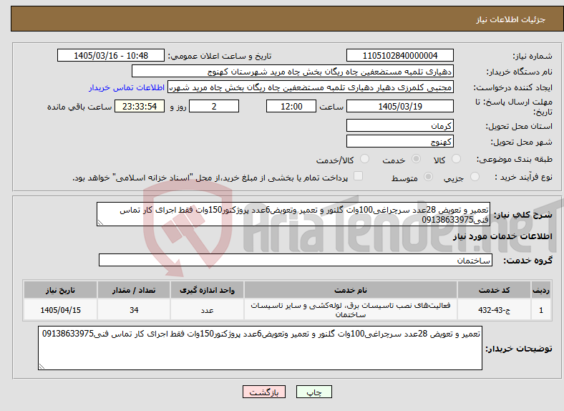
Task: Click the توضیحات خریدار text area
Action: (260, 348)
